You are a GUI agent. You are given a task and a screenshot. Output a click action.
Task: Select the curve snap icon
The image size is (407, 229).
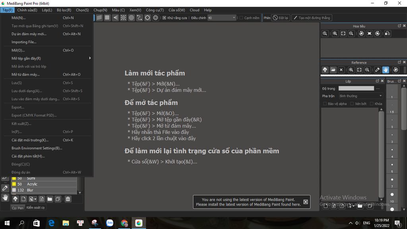pos(140,17)
